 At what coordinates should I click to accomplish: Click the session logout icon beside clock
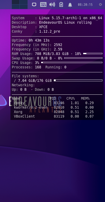pyautogui.click(x=101, y=5)
